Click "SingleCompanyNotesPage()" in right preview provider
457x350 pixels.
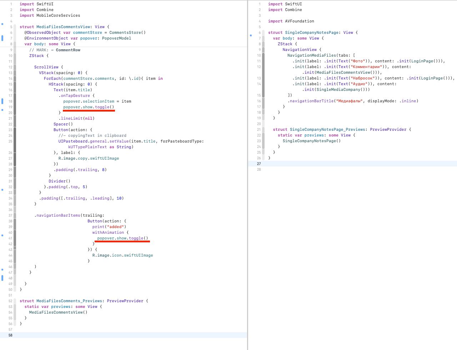coord(312,141)
